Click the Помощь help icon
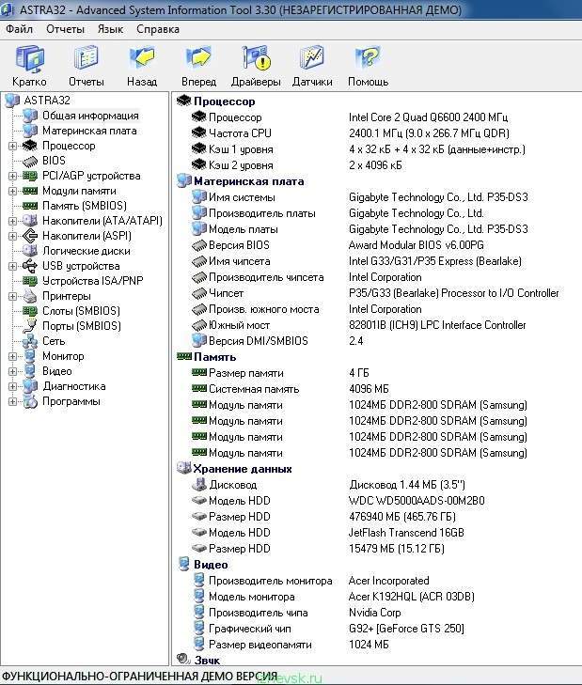The height and width of the screenshot is (685, 582). pyautogui.click(x=368, y=57)
